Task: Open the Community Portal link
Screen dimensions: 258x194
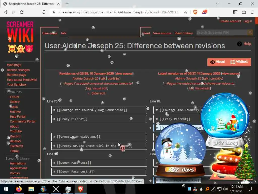Action: [22, 122]
